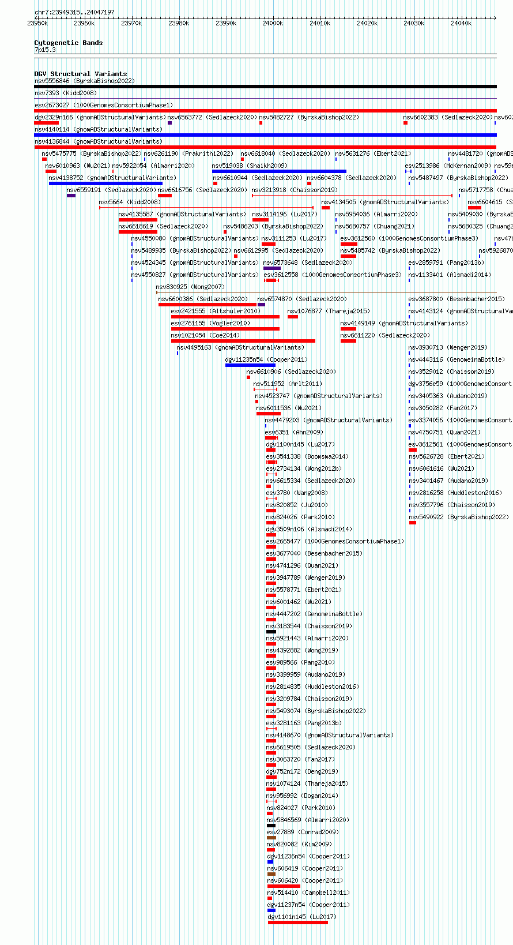513x945 pixels.
Task: Select blue bar under dgv11235n54
Action: (250, 365)
